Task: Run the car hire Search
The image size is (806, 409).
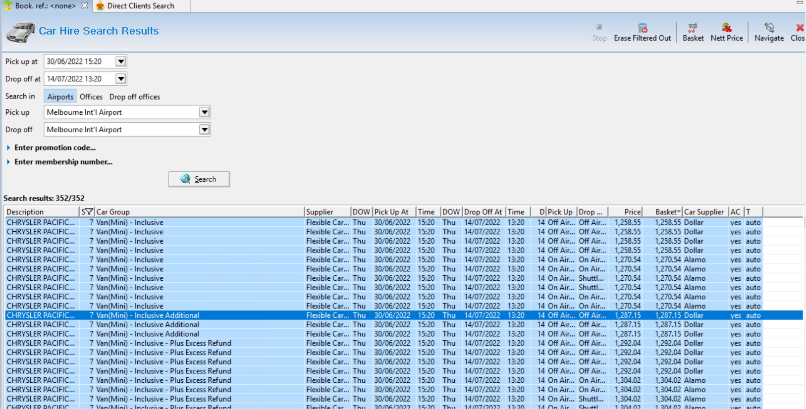Action: pyautogui.click(x=199, y=179)
